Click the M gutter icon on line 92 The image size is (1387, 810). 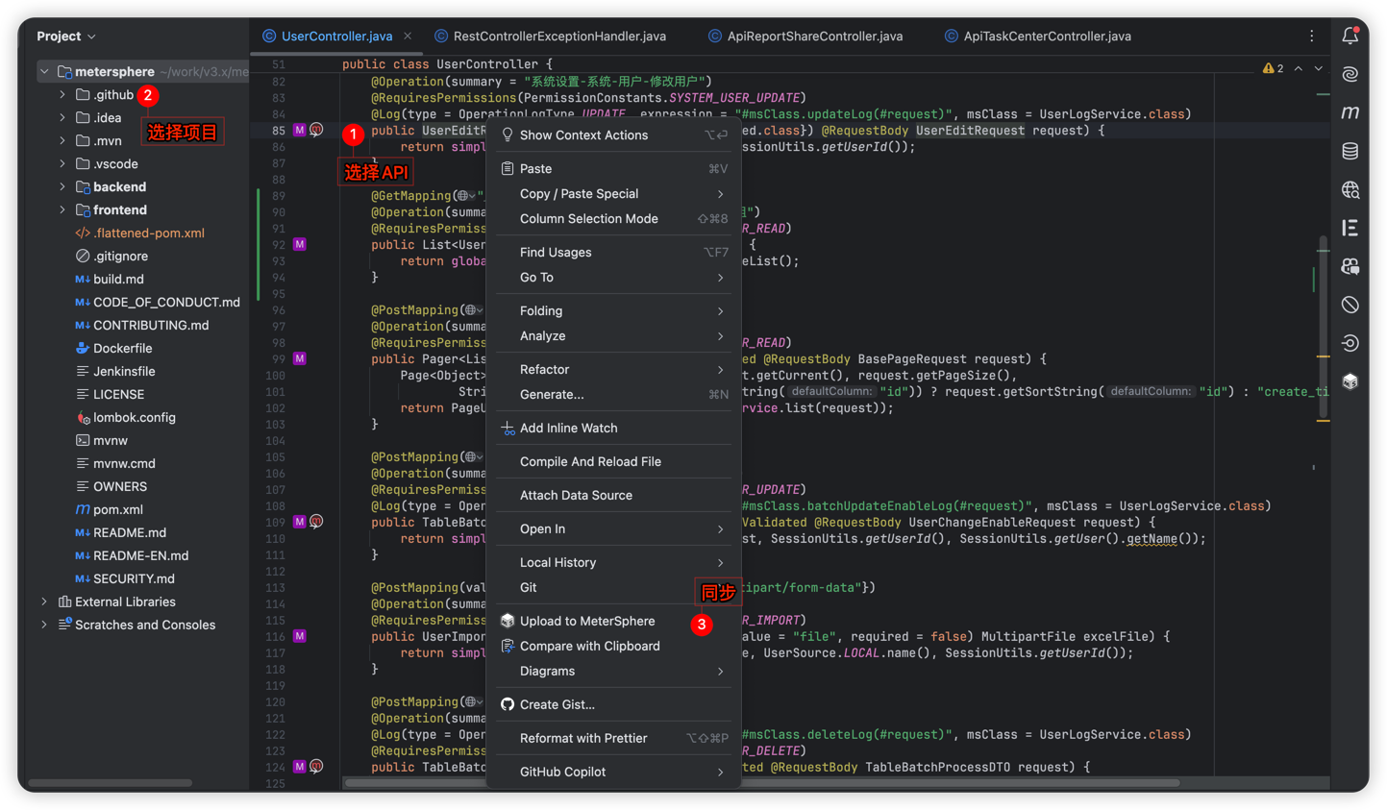click(300, 245)
